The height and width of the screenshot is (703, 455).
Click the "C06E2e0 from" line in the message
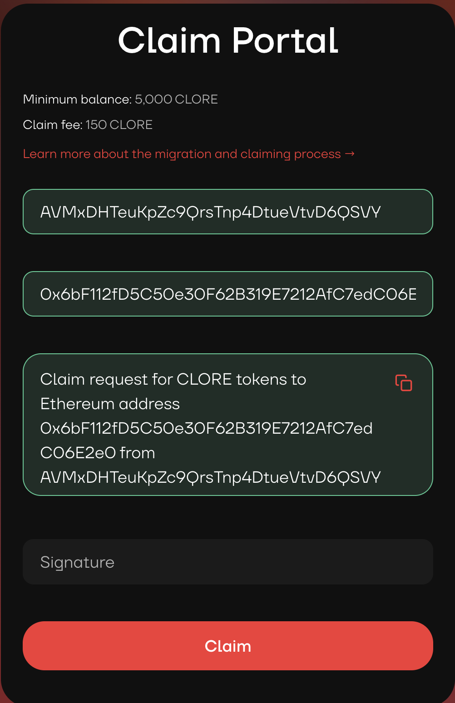click(98, 453)
